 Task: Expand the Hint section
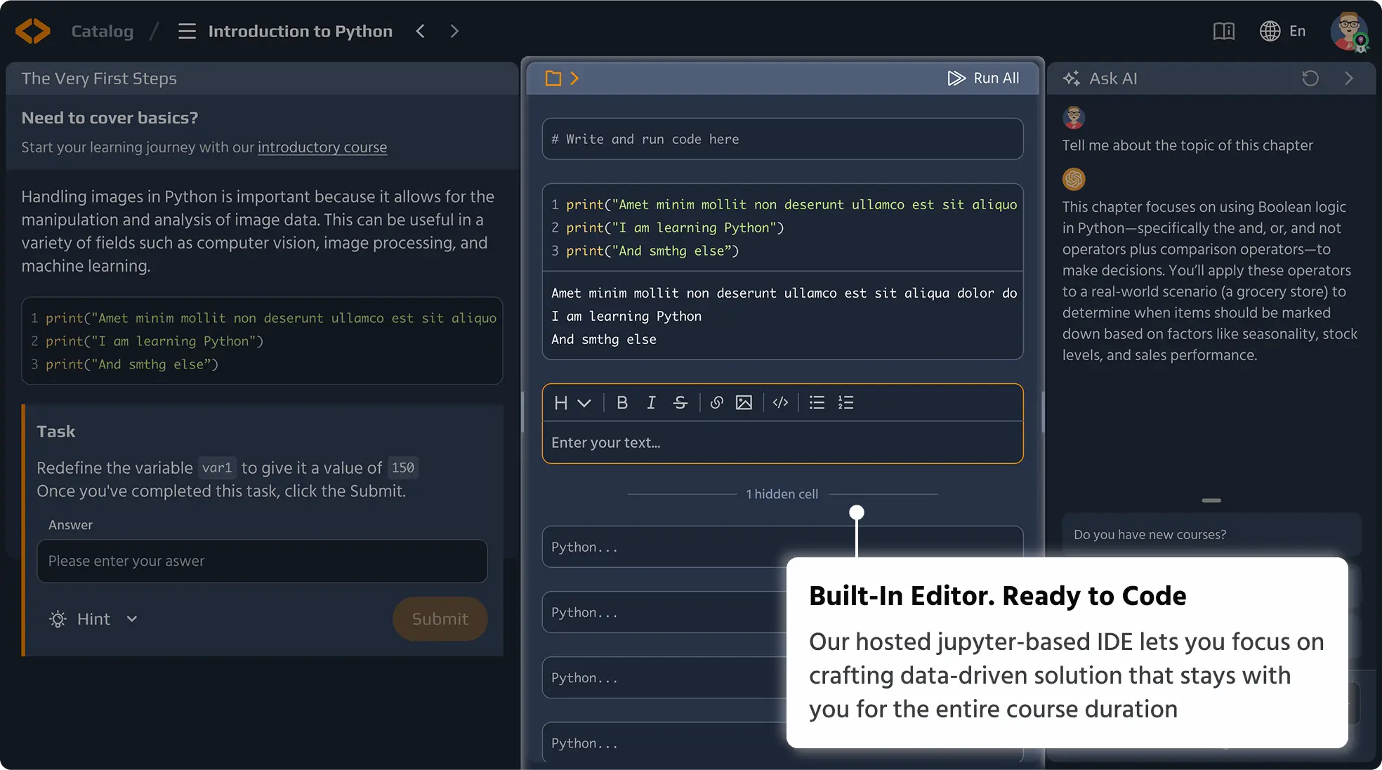tap(93, 619)
